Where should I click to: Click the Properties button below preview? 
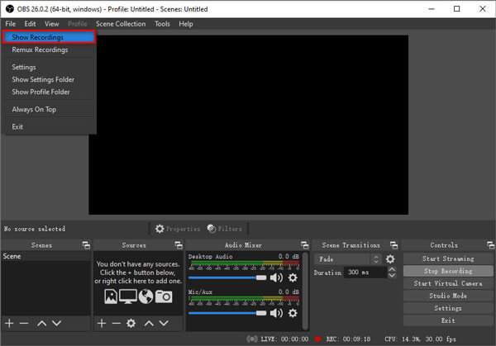(178, 229)
